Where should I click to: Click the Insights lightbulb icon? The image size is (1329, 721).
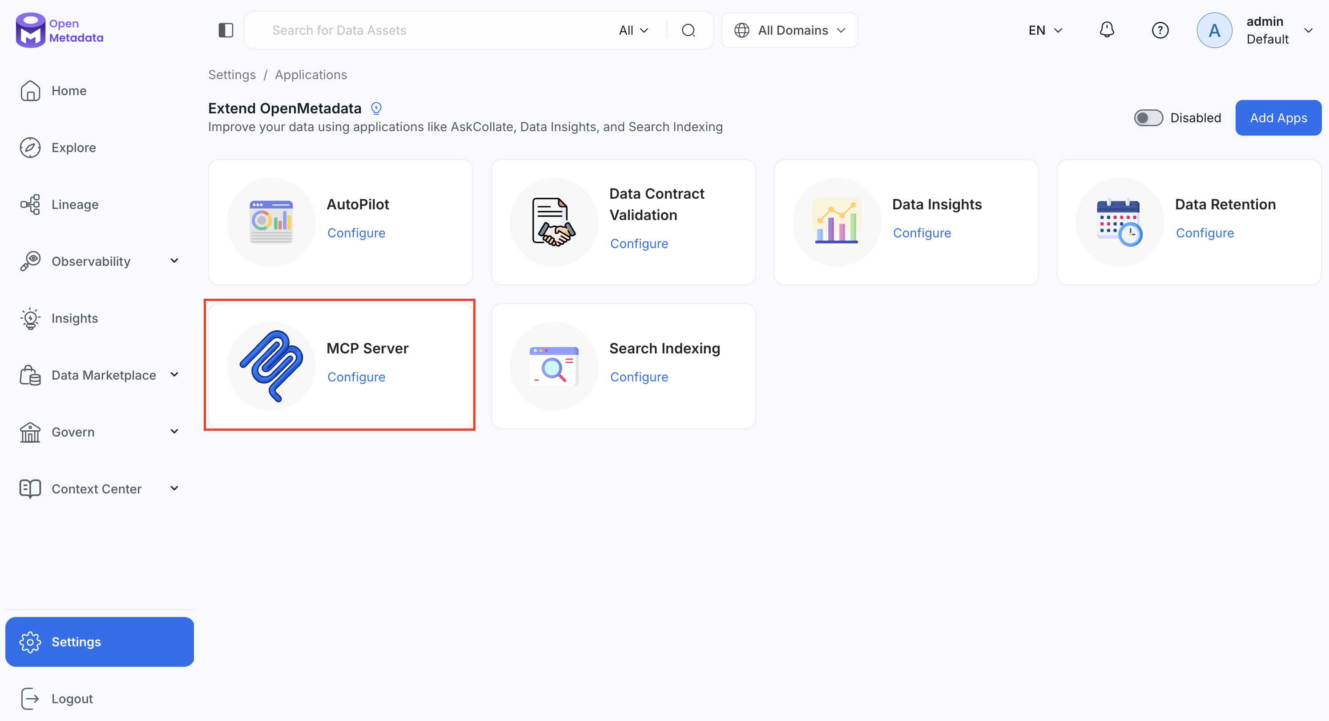coord(30,318)
